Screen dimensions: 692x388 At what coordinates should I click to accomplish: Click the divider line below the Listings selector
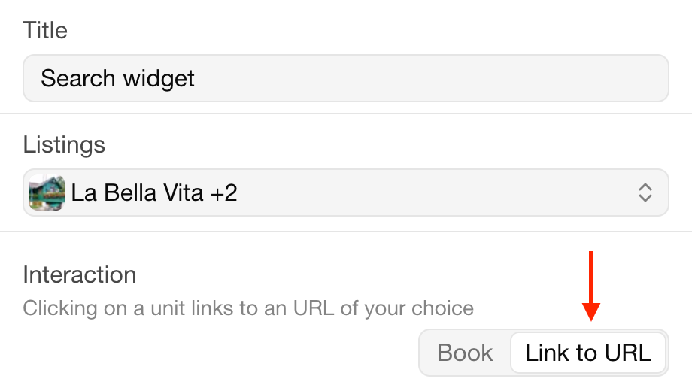[345, 232]
